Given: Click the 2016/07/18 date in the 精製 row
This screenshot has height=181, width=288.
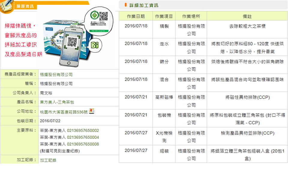Looking at the screenshot, I should coord(136,26).
